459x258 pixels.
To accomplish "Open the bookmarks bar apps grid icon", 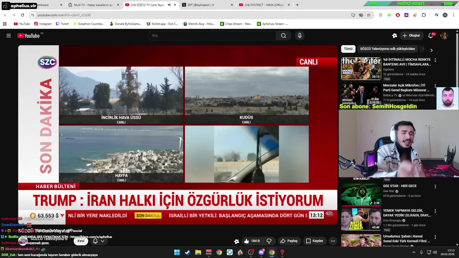I will coord(5,24).
